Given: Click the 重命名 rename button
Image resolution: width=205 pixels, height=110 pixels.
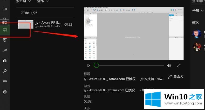Looking at the screenshot, I should tap(176, 77).
